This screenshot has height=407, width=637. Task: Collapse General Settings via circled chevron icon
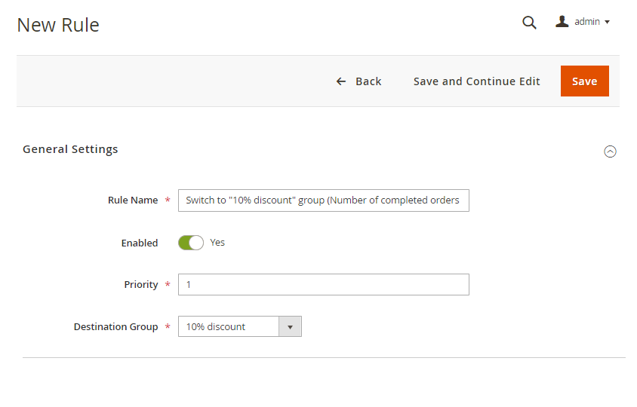pyautogui.click(x=610, y=151)
